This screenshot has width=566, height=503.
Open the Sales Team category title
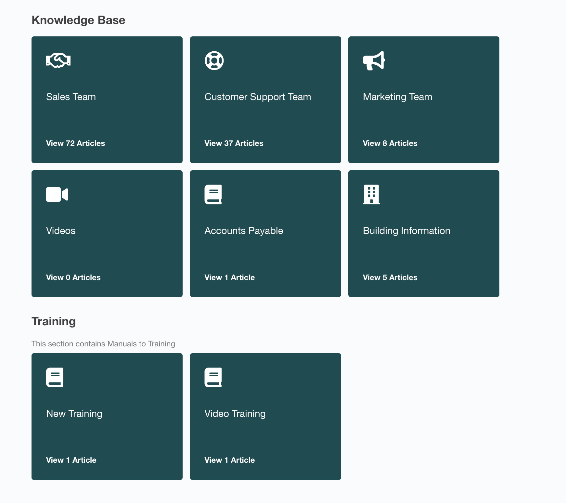(x=71, y=97)
